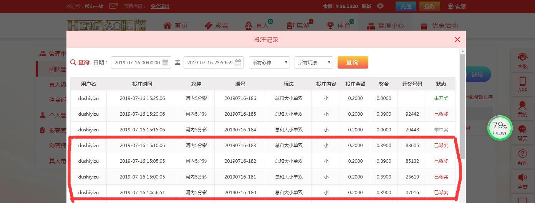This screenshot has width=535, height=203.
Task: Open calendar icon of end date
Action: tap(238, 62)
